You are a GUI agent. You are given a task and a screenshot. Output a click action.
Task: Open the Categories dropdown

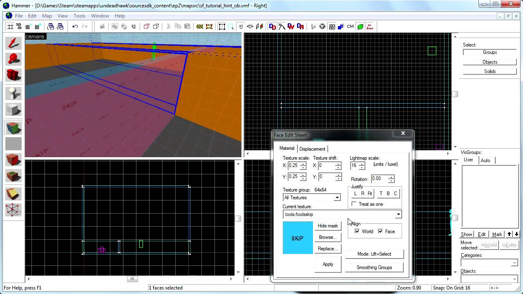(514, 263)
